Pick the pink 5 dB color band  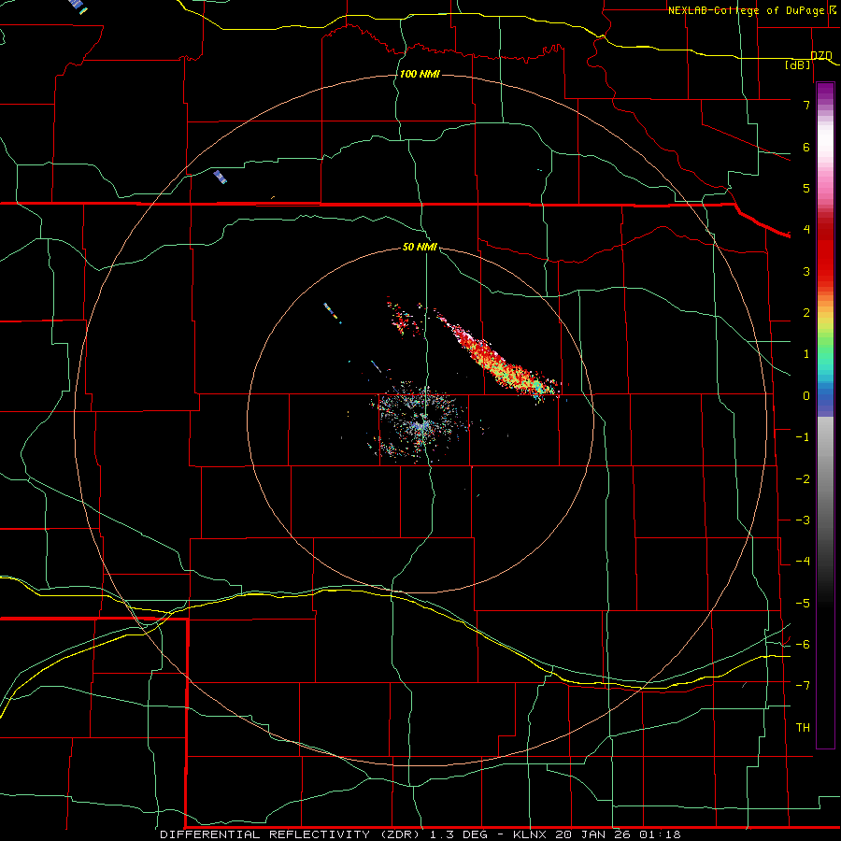point(825,188)
